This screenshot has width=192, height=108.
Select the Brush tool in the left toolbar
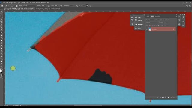(1, 33)
